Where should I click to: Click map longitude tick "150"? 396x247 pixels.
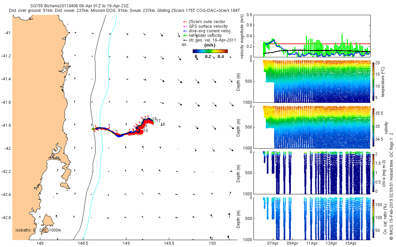pyautogui.click(x=212, y=243)
